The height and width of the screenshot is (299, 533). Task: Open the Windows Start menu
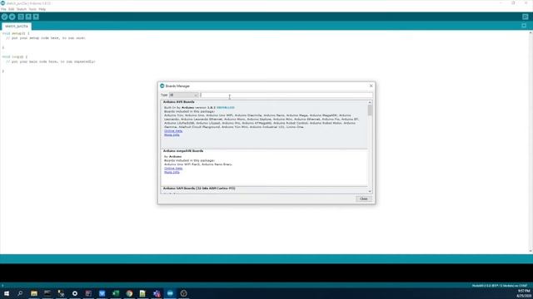[7, 293]
